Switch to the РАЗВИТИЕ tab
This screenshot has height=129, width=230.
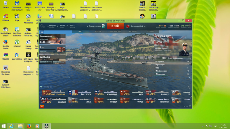pos(133,32)
